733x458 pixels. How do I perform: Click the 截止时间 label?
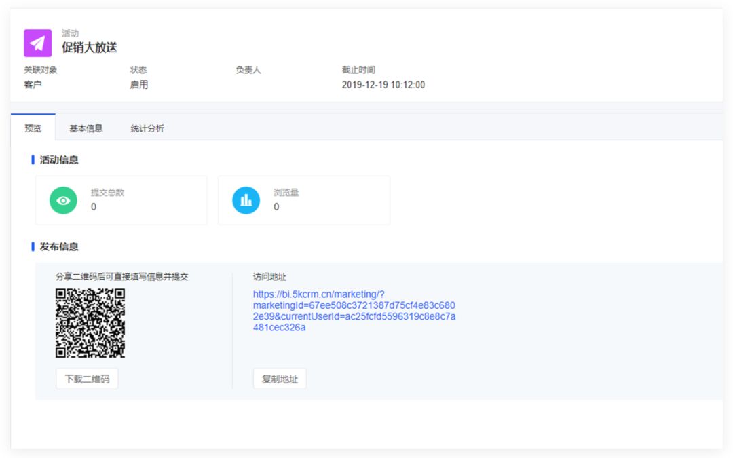click(358, 70)
